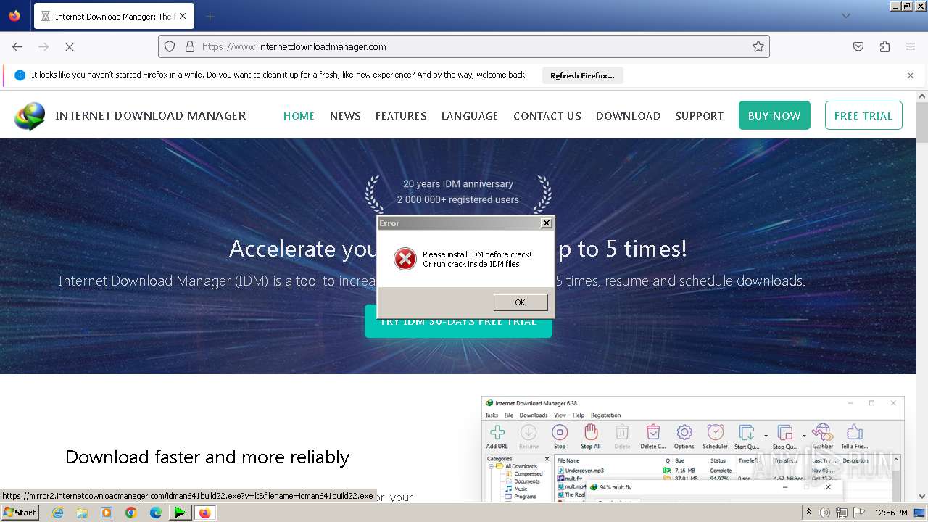Click the vertical scrollbar thumb
The image size is (928, 522).
coord(922,123)
